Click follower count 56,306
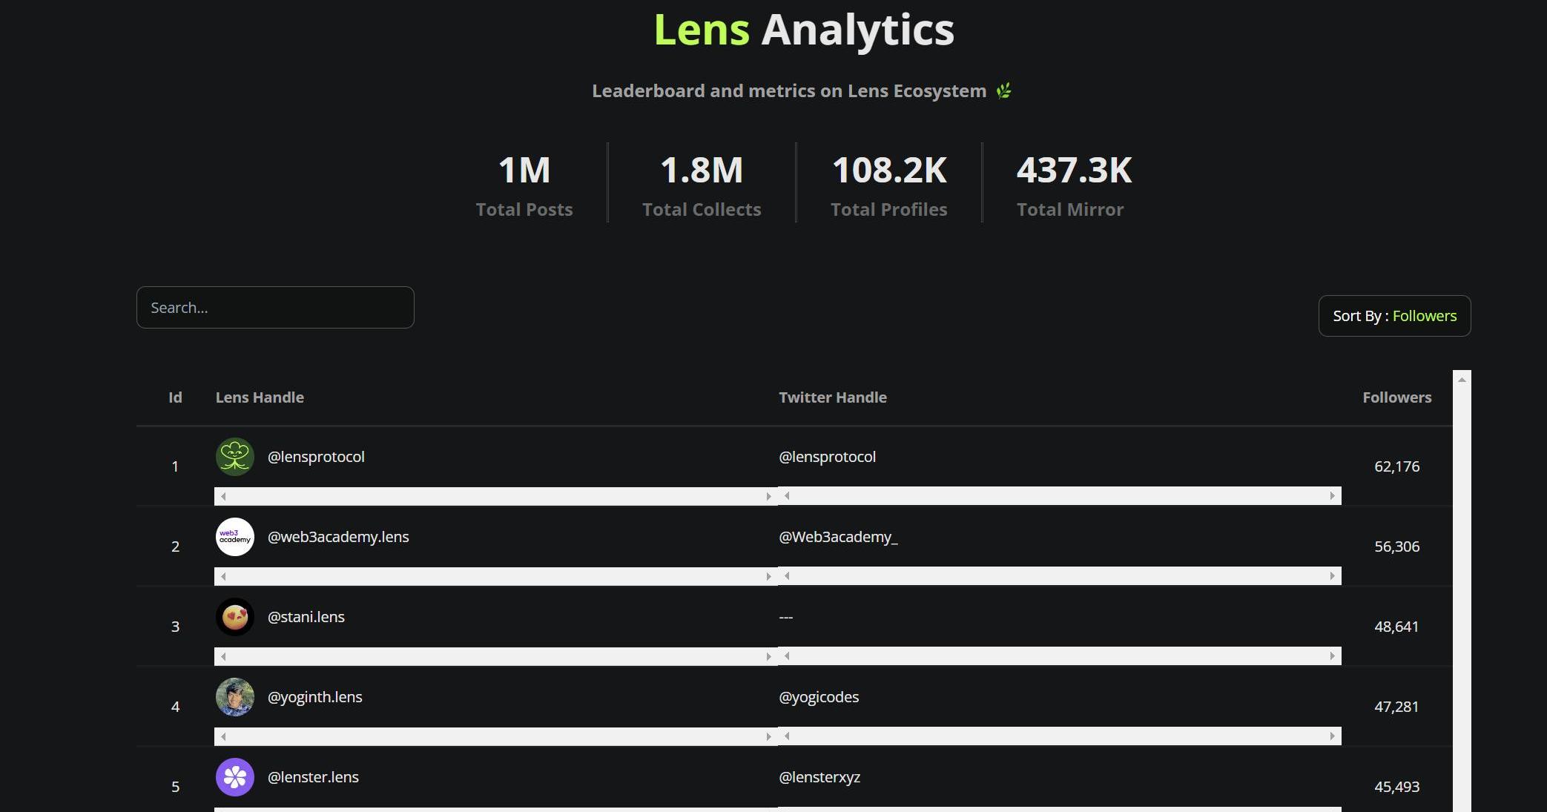The image size is (1547, 812). (x=1397, y=547)
